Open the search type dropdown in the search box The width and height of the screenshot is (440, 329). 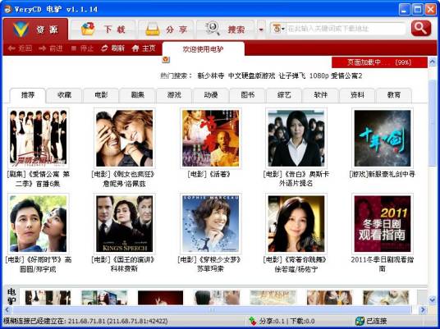point(278,29)
